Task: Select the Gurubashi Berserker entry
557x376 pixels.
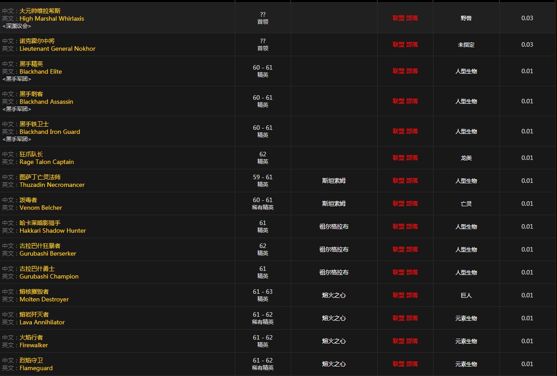Action: (x=48, y=253)
